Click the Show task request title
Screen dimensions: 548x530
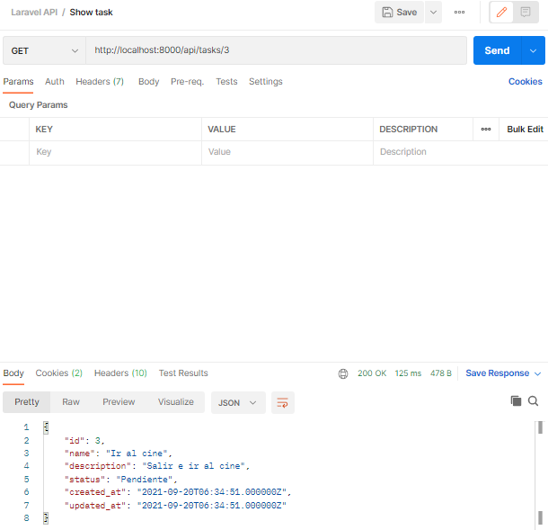(x=92, y=13)
